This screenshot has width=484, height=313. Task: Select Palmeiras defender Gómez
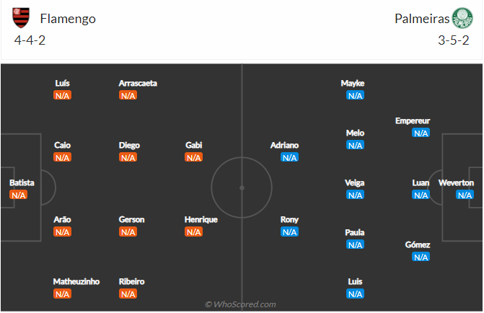point(418,244)
